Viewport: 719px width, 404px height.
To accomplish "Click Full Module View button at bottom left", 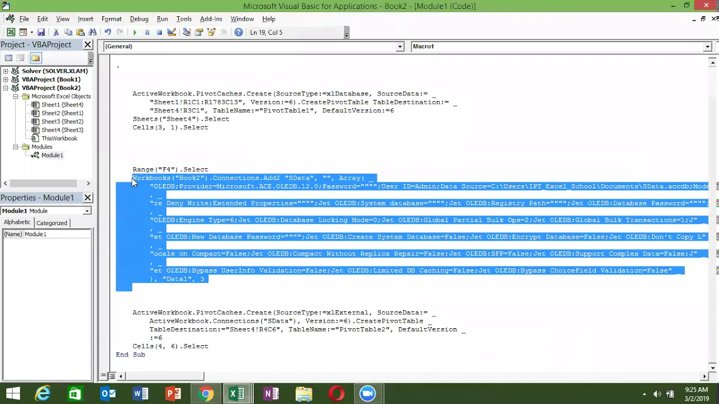I will [112, 376].
